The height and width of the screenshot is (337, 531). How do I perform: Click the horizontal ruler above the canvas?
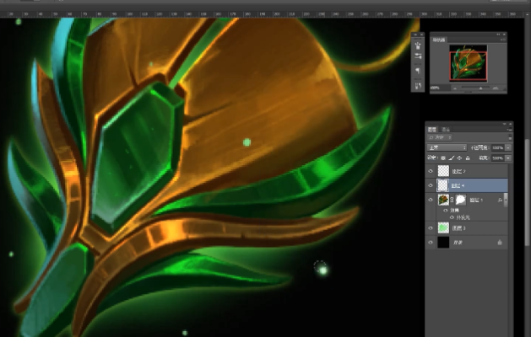262,14
